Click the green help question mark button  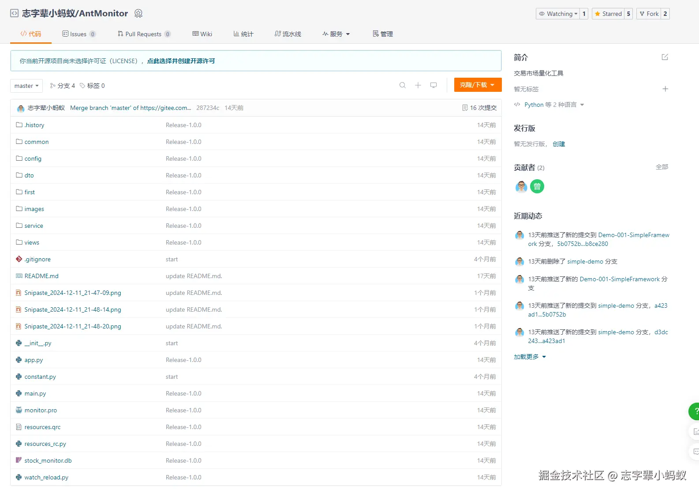[x=695, y=411]
